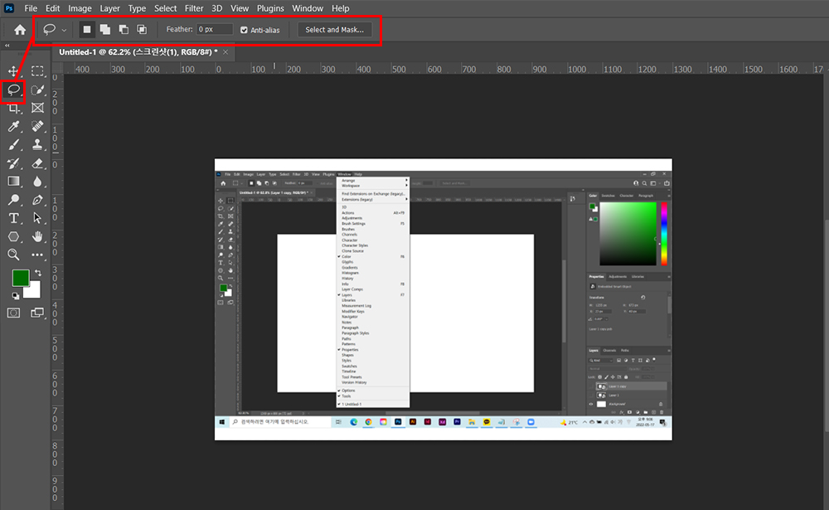Open the Image menu
Image resolution: width=829 pixels, height=510 pixels.
pos(80,8)
